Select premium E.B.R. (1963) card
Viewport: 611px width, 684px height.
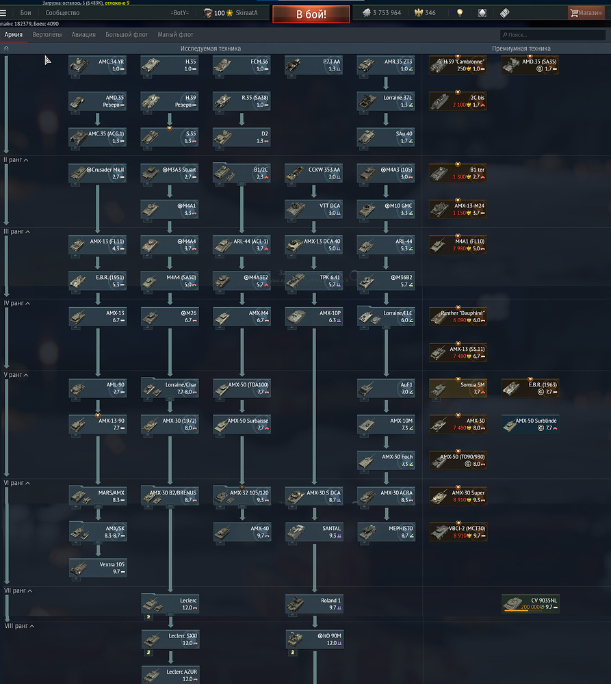point(530,389)
